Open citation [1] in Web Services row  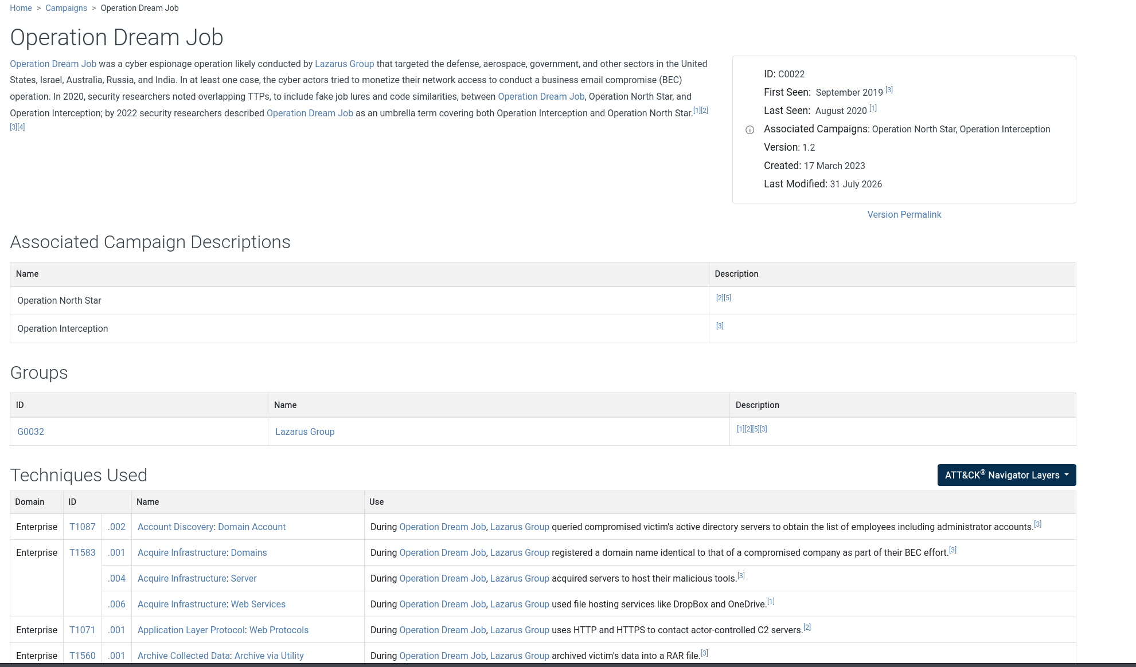771,602
